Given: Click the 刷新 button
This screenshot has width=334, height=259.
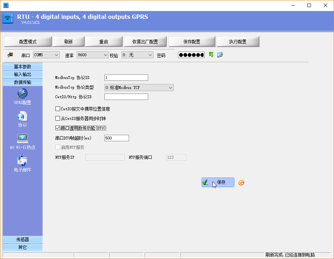Looking at the screenshot, I should pos(68,42).
